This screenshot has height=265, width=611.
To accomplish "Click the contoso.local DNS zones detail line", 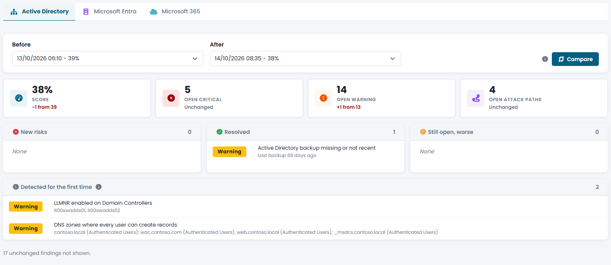I will (x=246, y=232).
